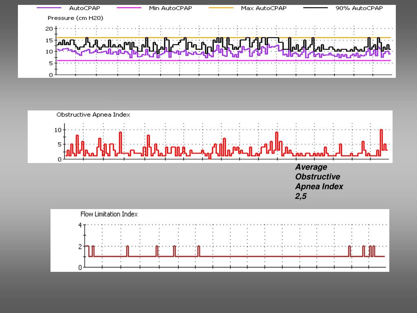Image resolution: width=417 pixels, height=313 pixels.
Task: Click the magenta Min AutoCPAP legend line
Action: (x=129, y=8)
